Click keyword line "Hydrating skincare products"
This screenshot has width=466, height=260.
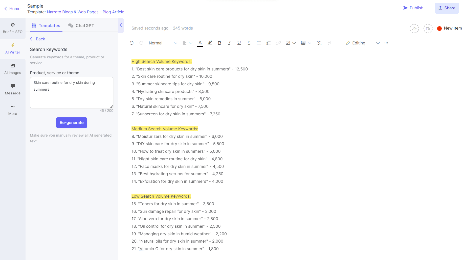coord(170,91)
